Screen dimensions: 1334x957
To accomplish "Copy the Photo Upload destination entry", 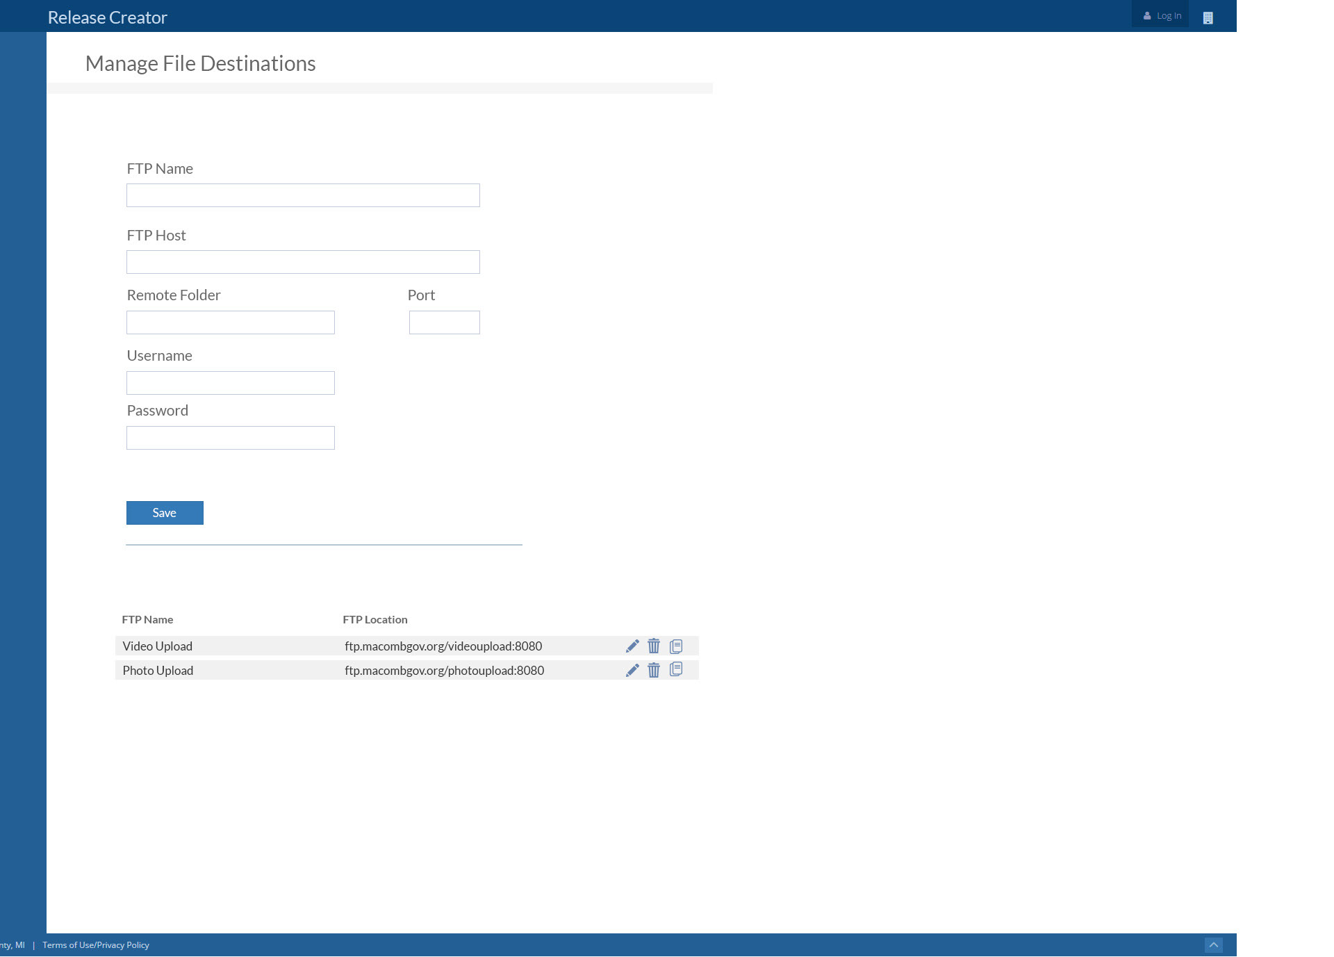I will click(676, 670).
